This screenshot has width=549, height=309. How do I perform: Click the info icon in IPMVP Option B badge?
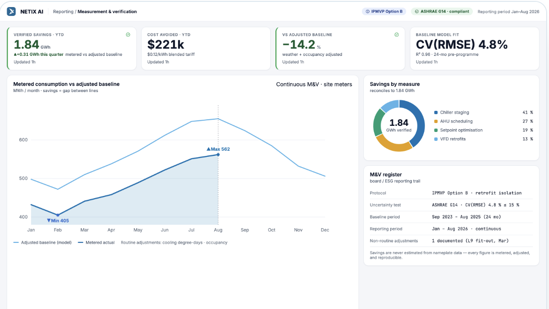click(x=368, y=12)
